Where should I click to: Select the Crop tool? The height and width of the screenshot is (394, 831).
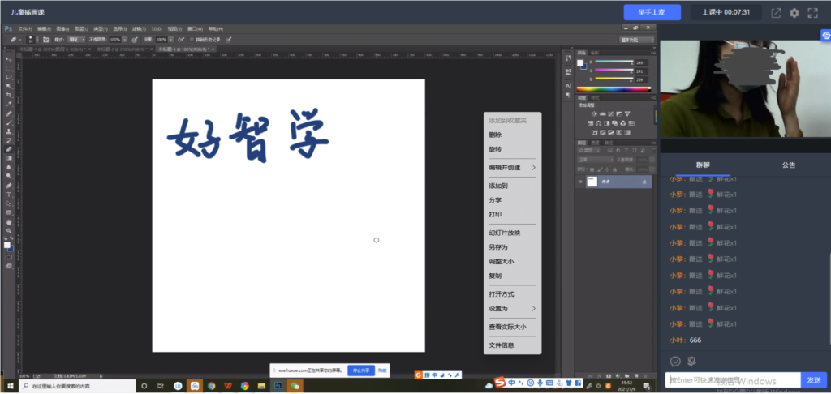tap(9, 95)
